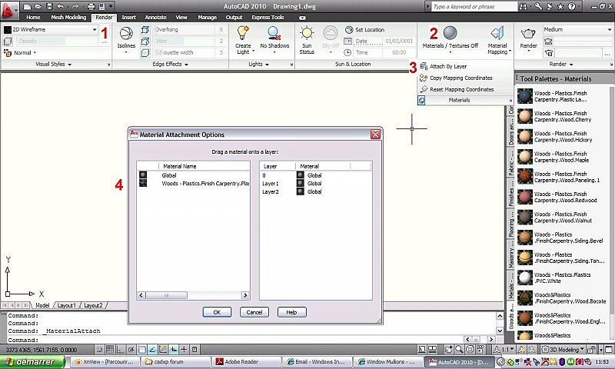The image size is (615, 369).
Task: Expand the Visual Styles panel
Action: pos(53,64)
